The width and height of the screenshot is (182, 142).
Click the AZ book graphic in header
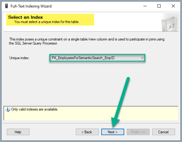[x=170, y=23]
